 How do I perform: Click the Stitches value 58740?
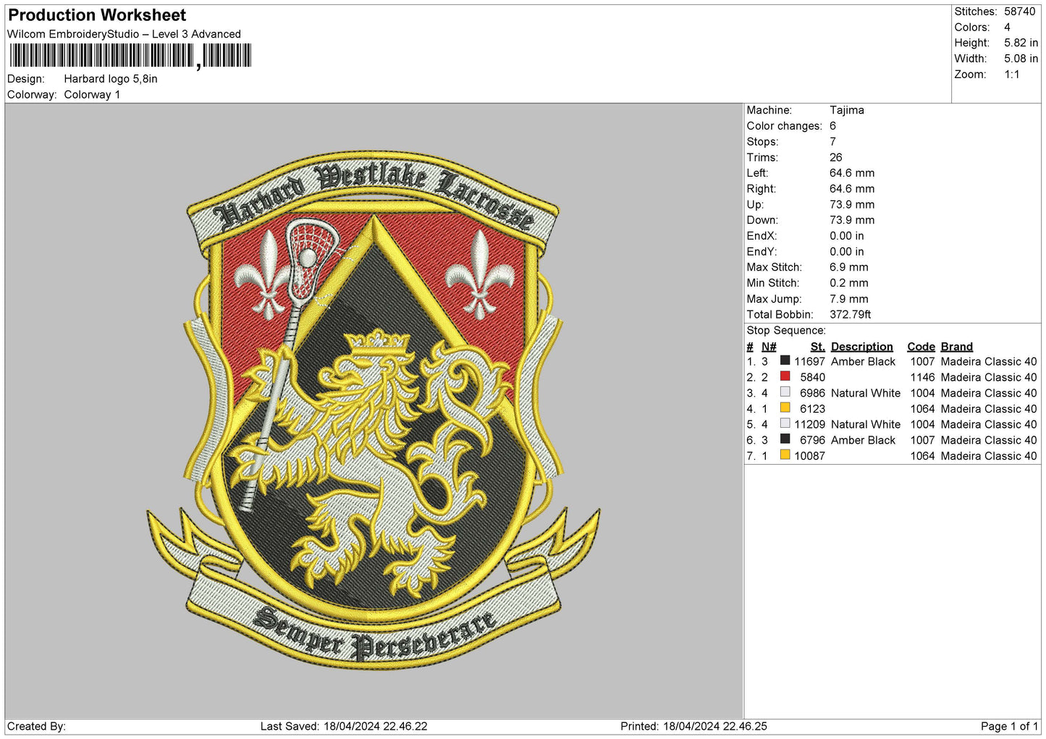click(x=1020, y=12)
